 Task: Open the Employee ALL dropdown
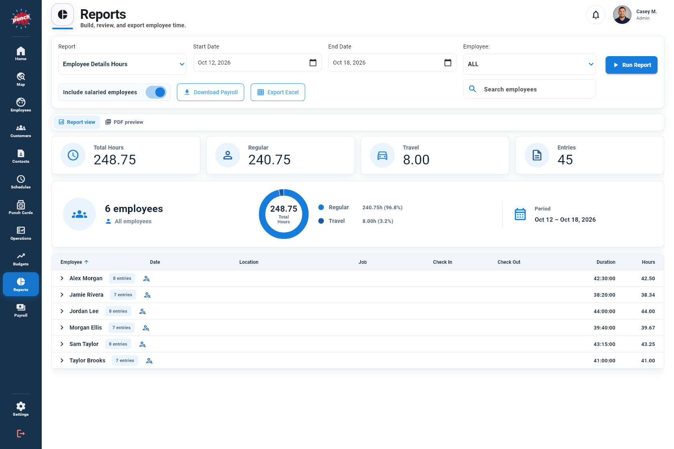click(529, 64)
